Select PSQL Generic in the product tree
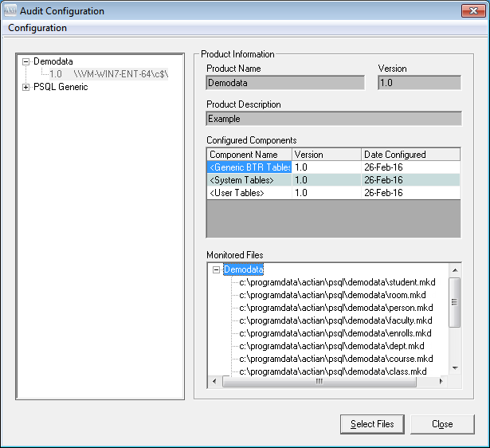 point(61,87)
